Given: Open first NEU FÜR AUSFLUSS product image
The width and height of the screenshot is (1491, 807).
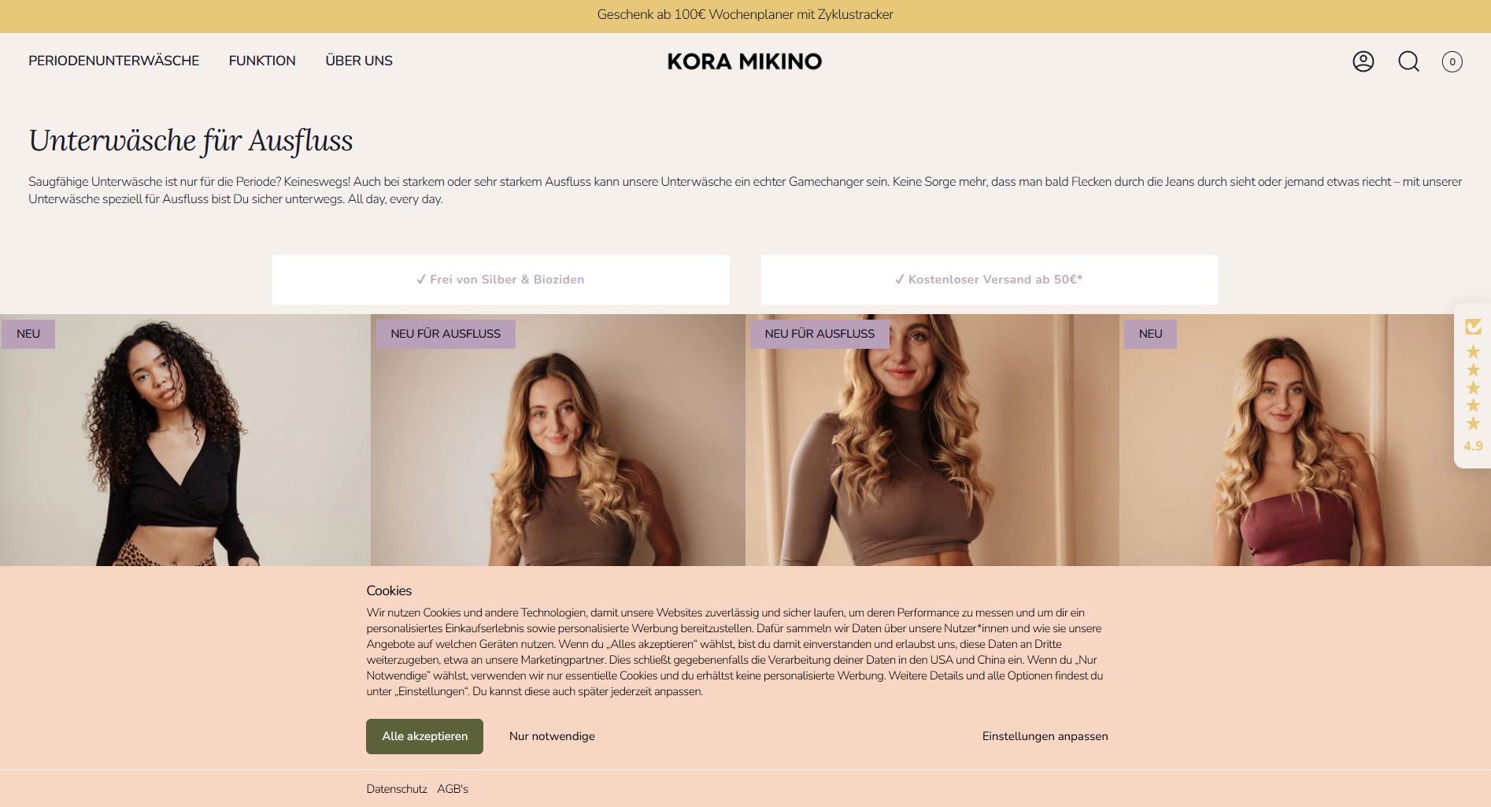Looking at the screenshot, I should click(x=558, y=440).
